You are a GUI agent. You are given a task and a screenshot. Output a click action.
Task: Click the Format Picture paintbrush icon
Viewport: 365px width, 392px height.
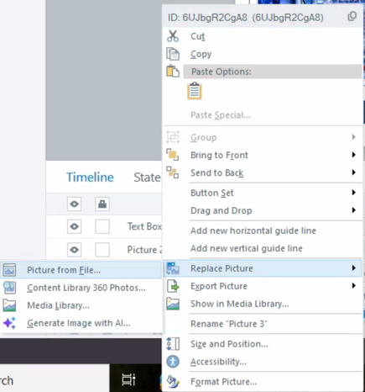(173, 381)
